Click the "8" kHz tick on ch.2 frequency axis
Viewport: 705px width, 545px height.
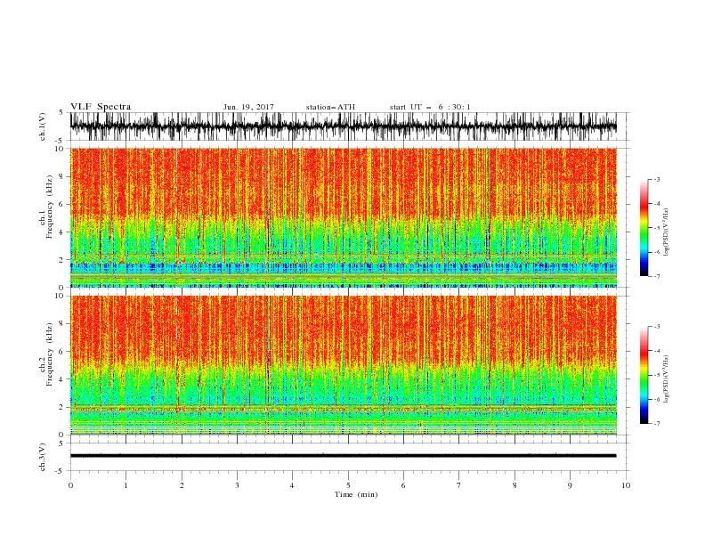click(61, 323)
